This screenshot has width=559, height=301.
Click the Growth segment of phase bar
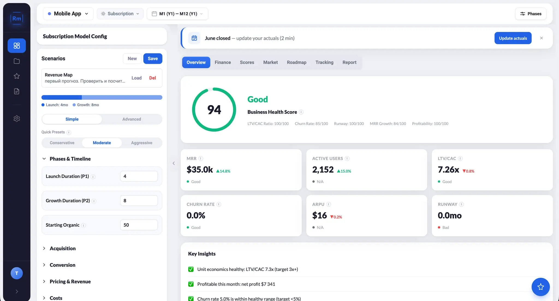point(122,98)
